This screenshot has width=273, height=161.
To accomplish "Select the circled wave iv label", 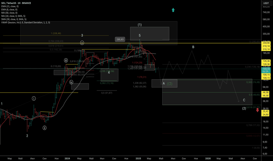I will click(71, 82).
